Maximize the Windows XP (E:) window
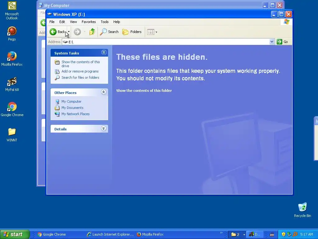The height and width of the screenshot is (239, 318). coord(281,14)
